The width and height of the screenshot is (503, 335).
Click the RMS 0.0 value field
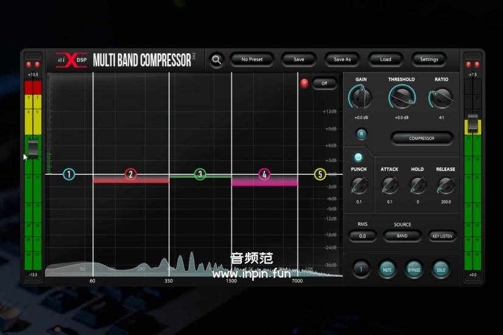coord(362,236)
